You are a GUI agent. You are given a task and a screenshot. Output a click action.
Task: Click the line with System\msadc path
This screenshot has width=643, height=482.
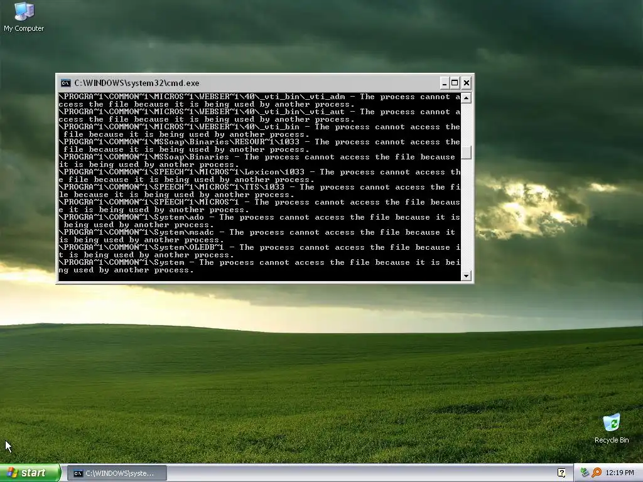tap(257, 232)
